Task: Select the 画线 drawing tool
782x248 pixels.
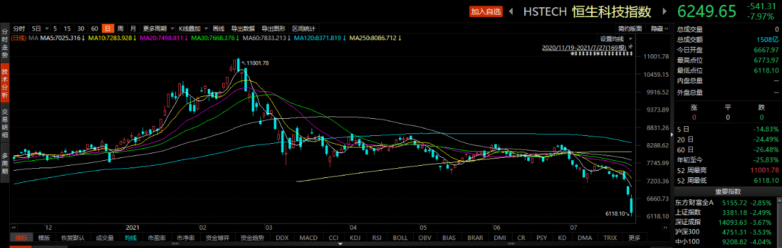Action: [x=219, y=29]
